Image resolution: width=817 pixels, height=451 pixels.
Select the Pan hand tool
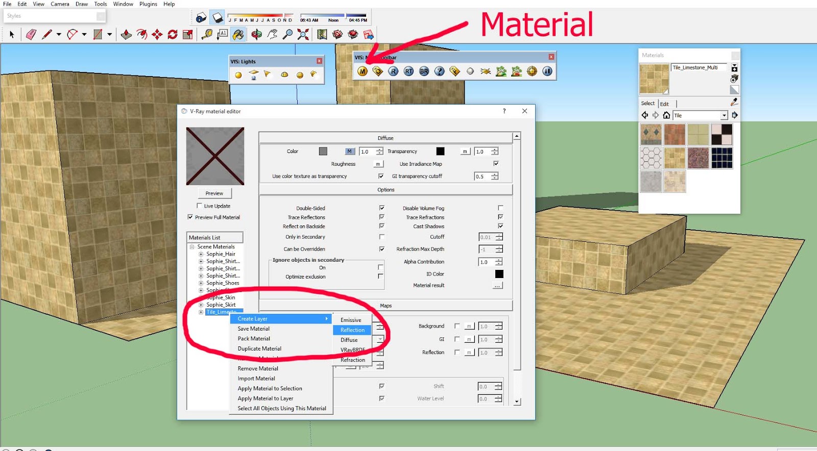tap(272, 35)
